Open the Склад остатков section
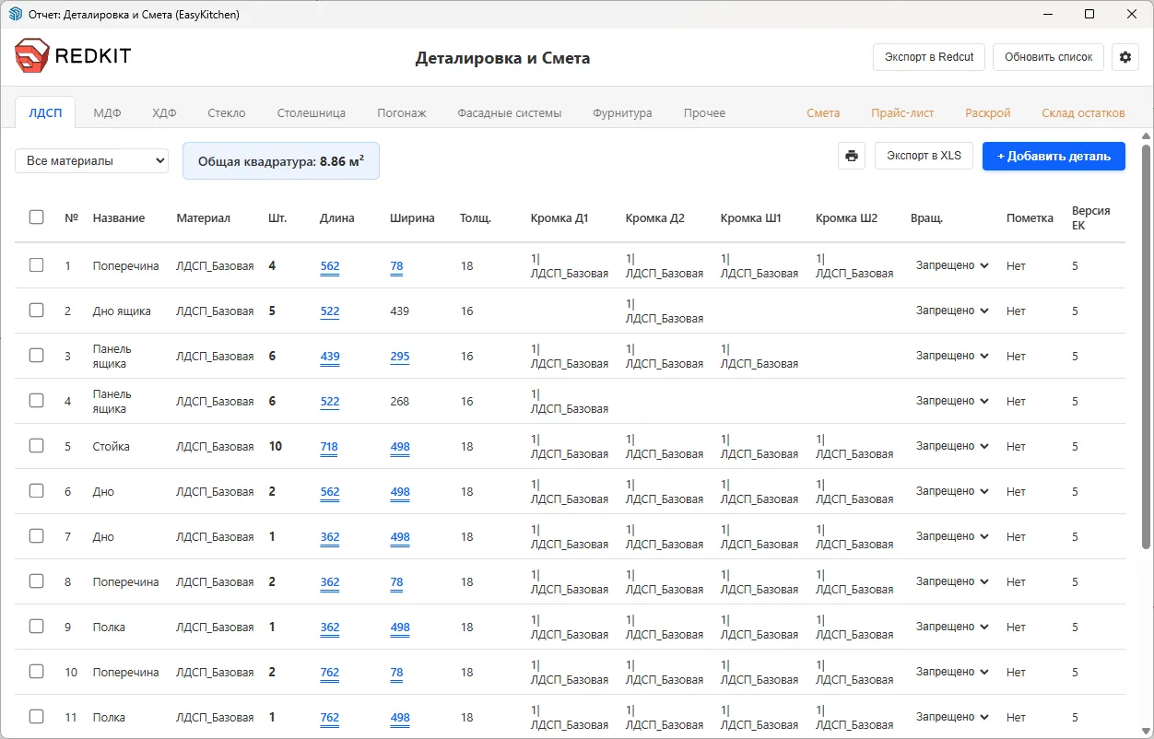1154x739 pixels. (x=1083, y=112)
